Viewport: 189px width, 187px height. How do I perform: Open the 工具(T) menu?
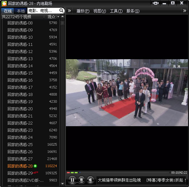point(116,11)
